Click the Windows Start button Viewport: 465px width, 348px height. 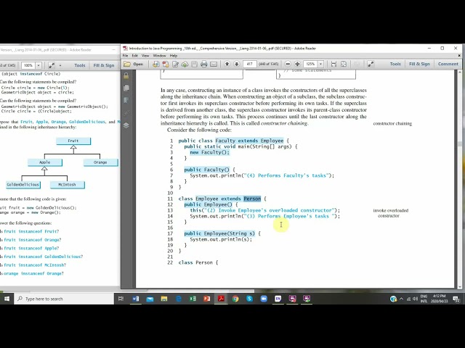click(x=7, y=299)
